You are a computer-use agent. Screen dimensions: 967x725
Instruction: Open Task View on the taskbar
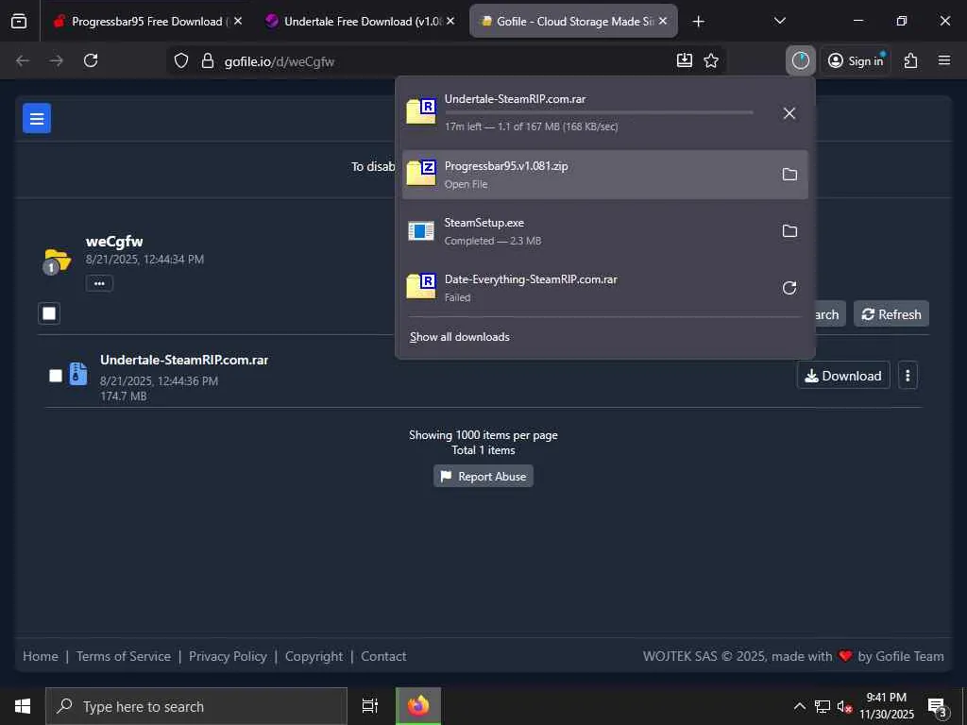(x=370, y=706)
